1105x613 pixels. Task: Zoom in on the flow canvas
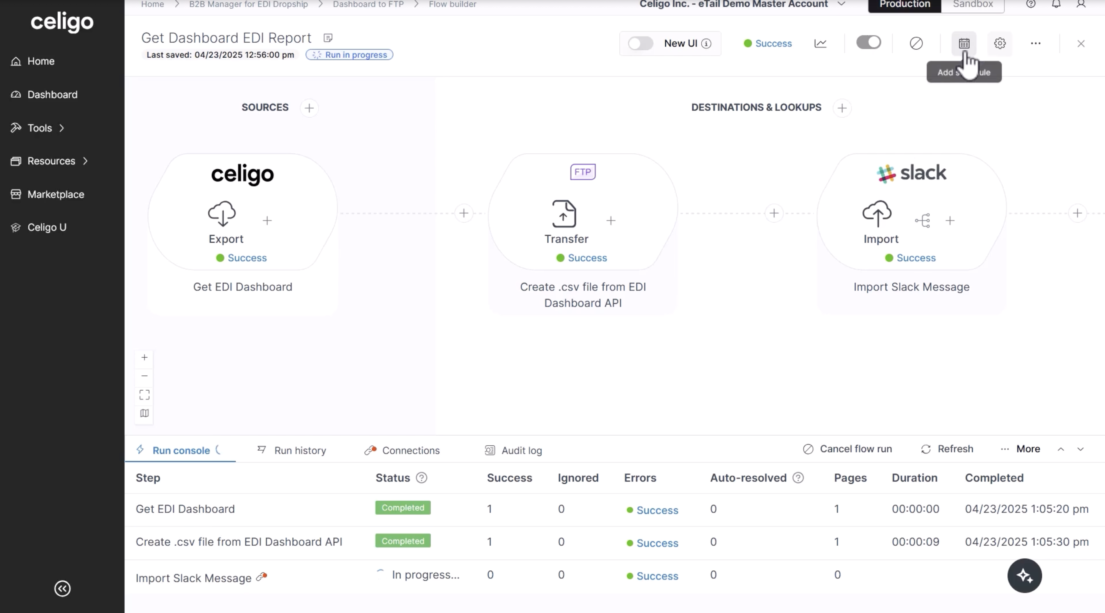pyautogui.click(x=145, y=357)
